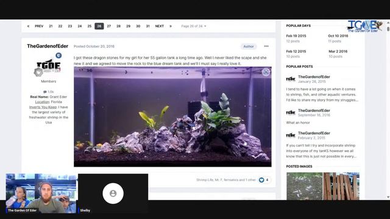Image resolution: width=390 pixels, height=219 pixels.
Task: Click the message count icon under Members
Action: coord(45,92)
